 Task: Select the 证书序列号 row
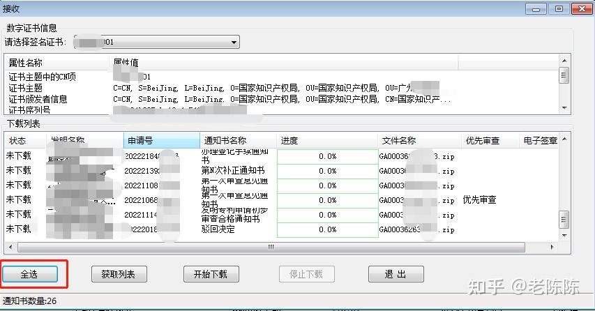(282, 109)
